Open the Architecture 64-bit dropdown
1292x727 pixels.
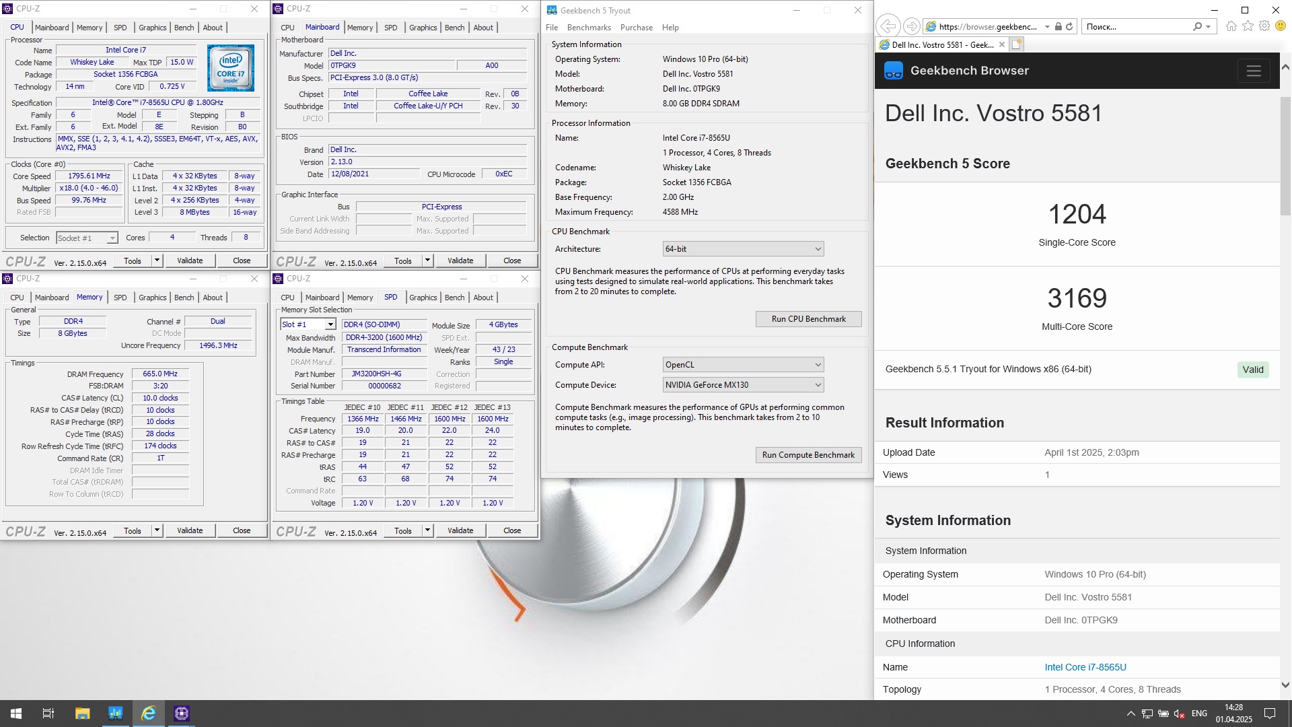tap(743, 249)
